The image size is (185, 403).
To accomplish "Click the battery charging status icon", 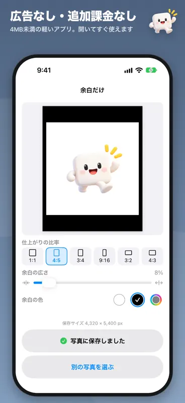I will coord(151,70).
